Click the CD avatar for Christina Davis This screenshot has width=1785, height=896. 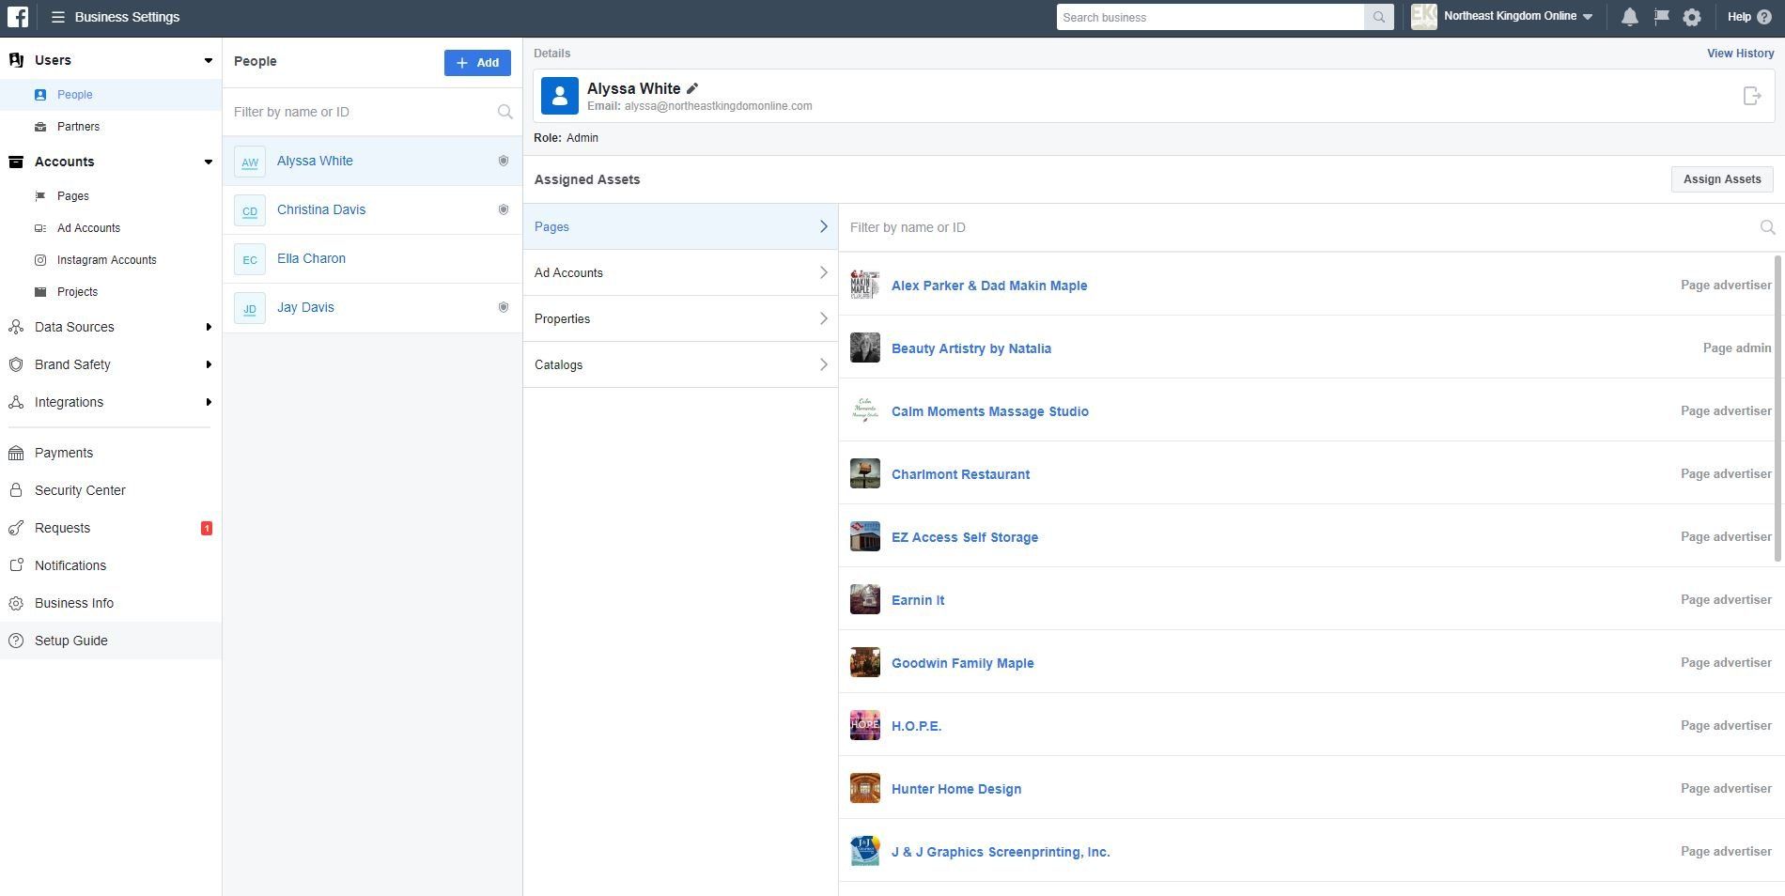pos(250,210)
